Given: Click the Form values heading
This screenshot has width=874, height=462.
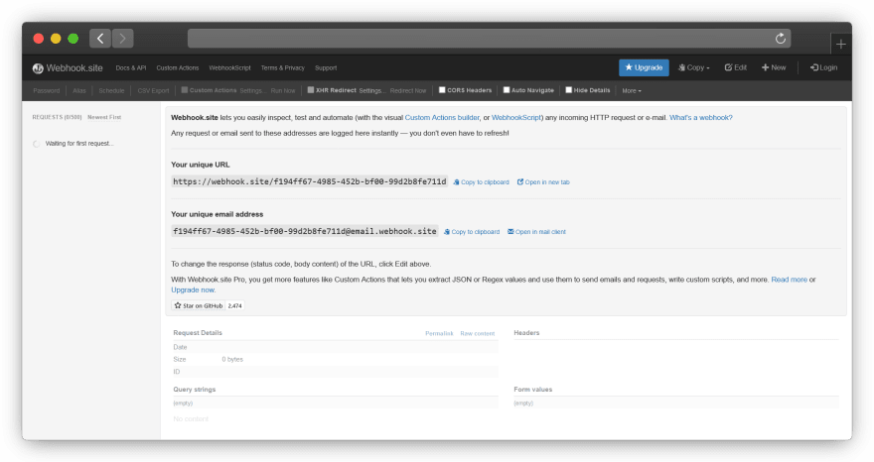Looking at the screenshot, I should click(533, 390).
